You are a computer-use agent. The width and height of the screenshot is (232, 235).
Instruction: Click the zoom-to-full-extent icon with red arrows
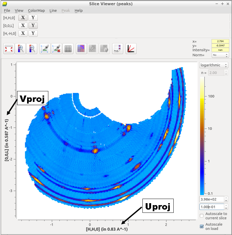click(9, 49)
